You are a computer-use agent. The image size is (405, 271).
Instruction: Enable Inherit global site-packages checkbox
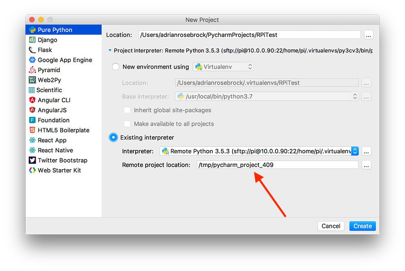click(x=127, y=110)
